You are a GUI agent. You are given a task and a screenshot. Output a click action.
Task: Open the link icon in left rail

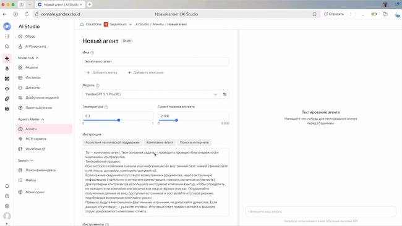click(x=7, y=99)
